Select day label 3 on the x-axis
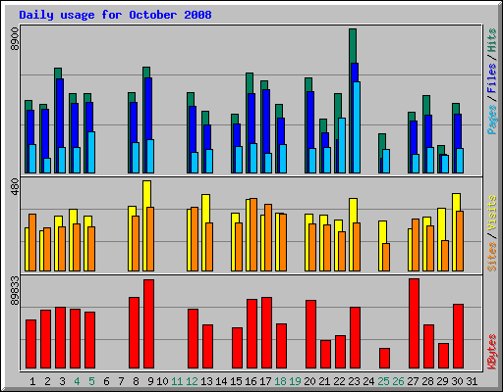The width and height of the screenshot is (503, 392). click(x=62, y=381)
